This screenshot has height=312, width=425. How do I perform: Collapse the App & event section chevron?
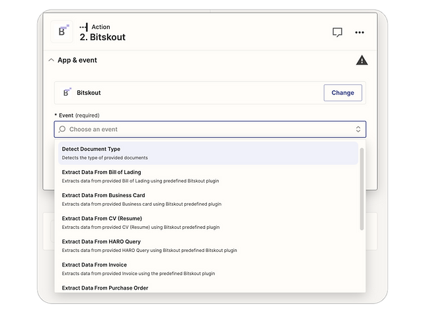coord(52,60)
